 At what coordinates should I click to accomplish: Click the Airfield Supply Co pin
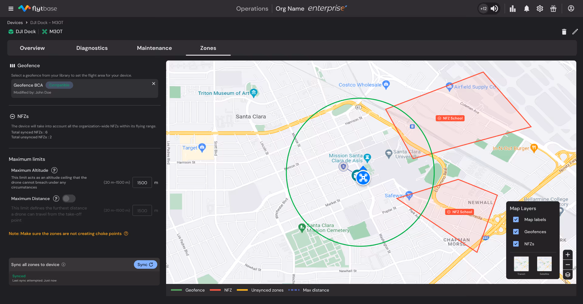[449, 87]
